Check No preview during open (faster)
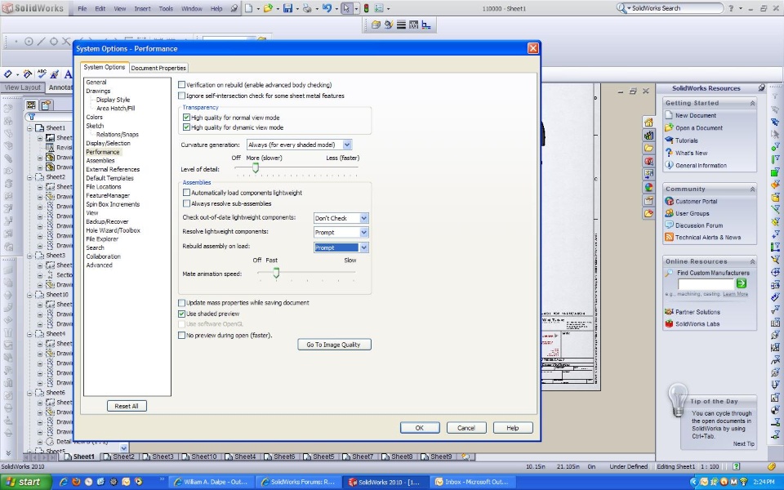This screenshot has height=490, width=784. (181, 336)
